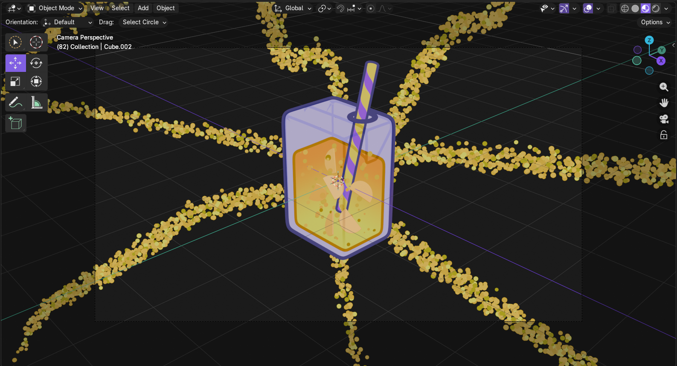Click the teal negative-axis gizmo ball on left

coord(637,60)
